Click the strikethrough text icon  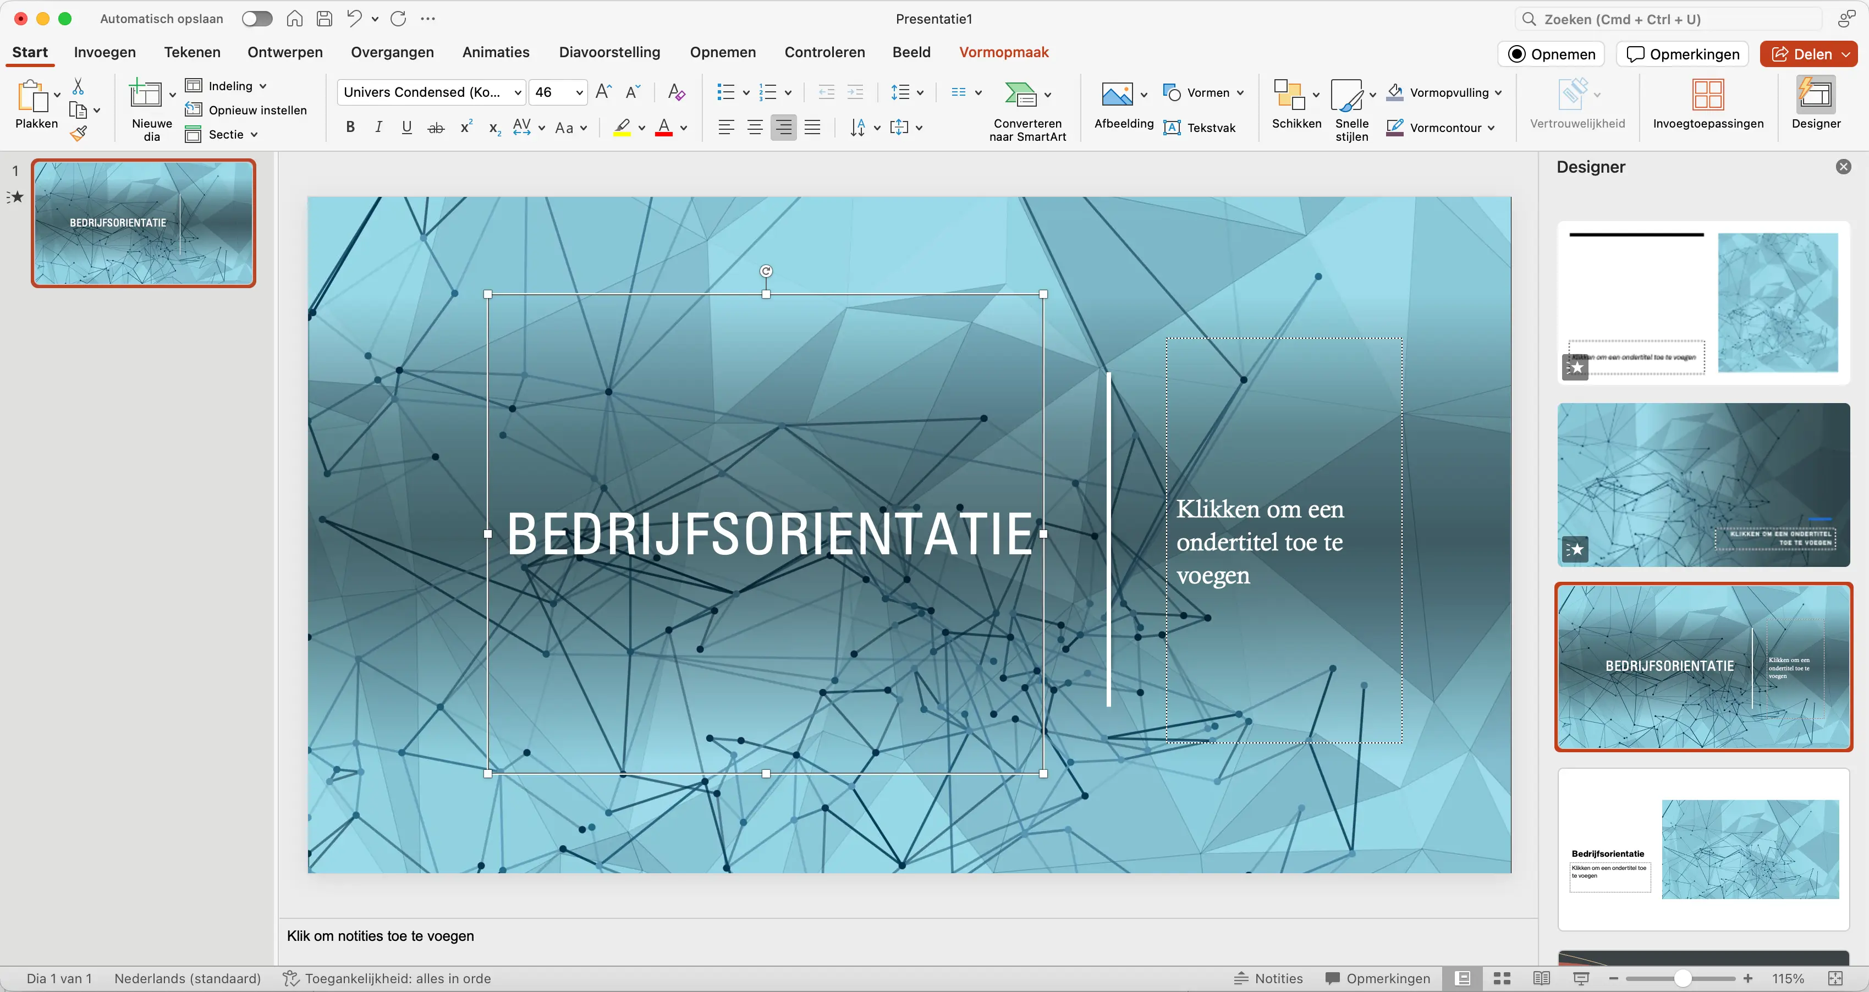coord(435,128)
